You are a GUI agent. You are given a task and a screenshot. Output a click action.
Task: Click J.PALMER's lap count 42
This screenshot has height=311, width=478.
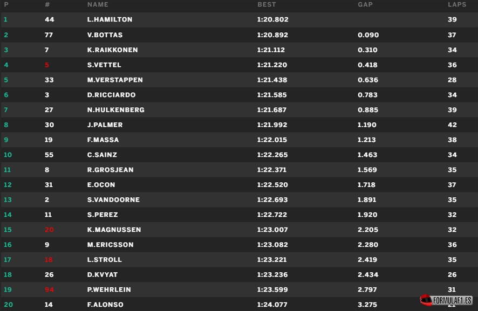point(452,125)
